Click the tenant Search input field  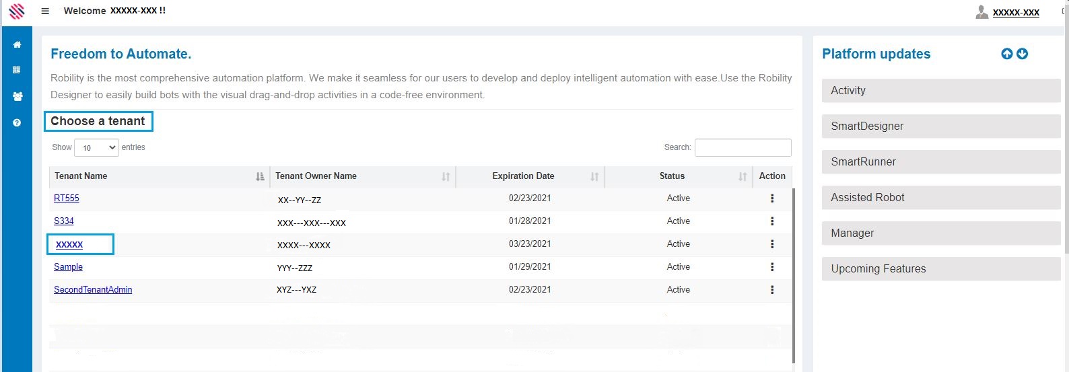click(743, 147)
